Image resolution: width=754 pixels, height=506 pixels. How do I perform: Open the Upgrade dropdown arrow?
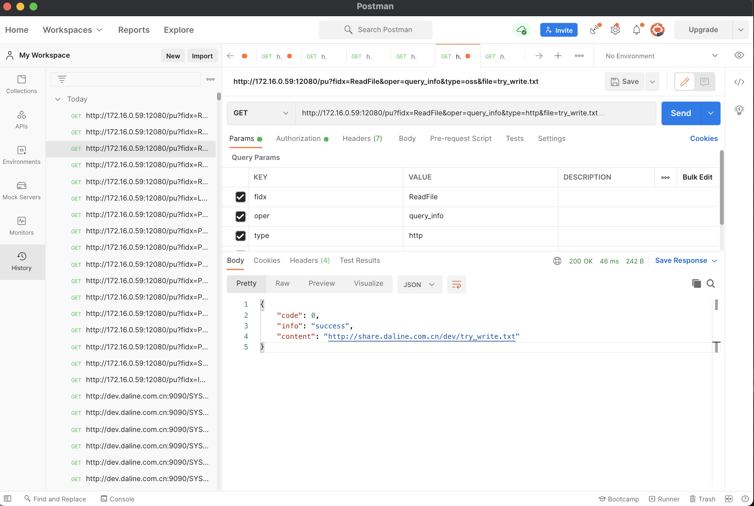click(741, 30)
